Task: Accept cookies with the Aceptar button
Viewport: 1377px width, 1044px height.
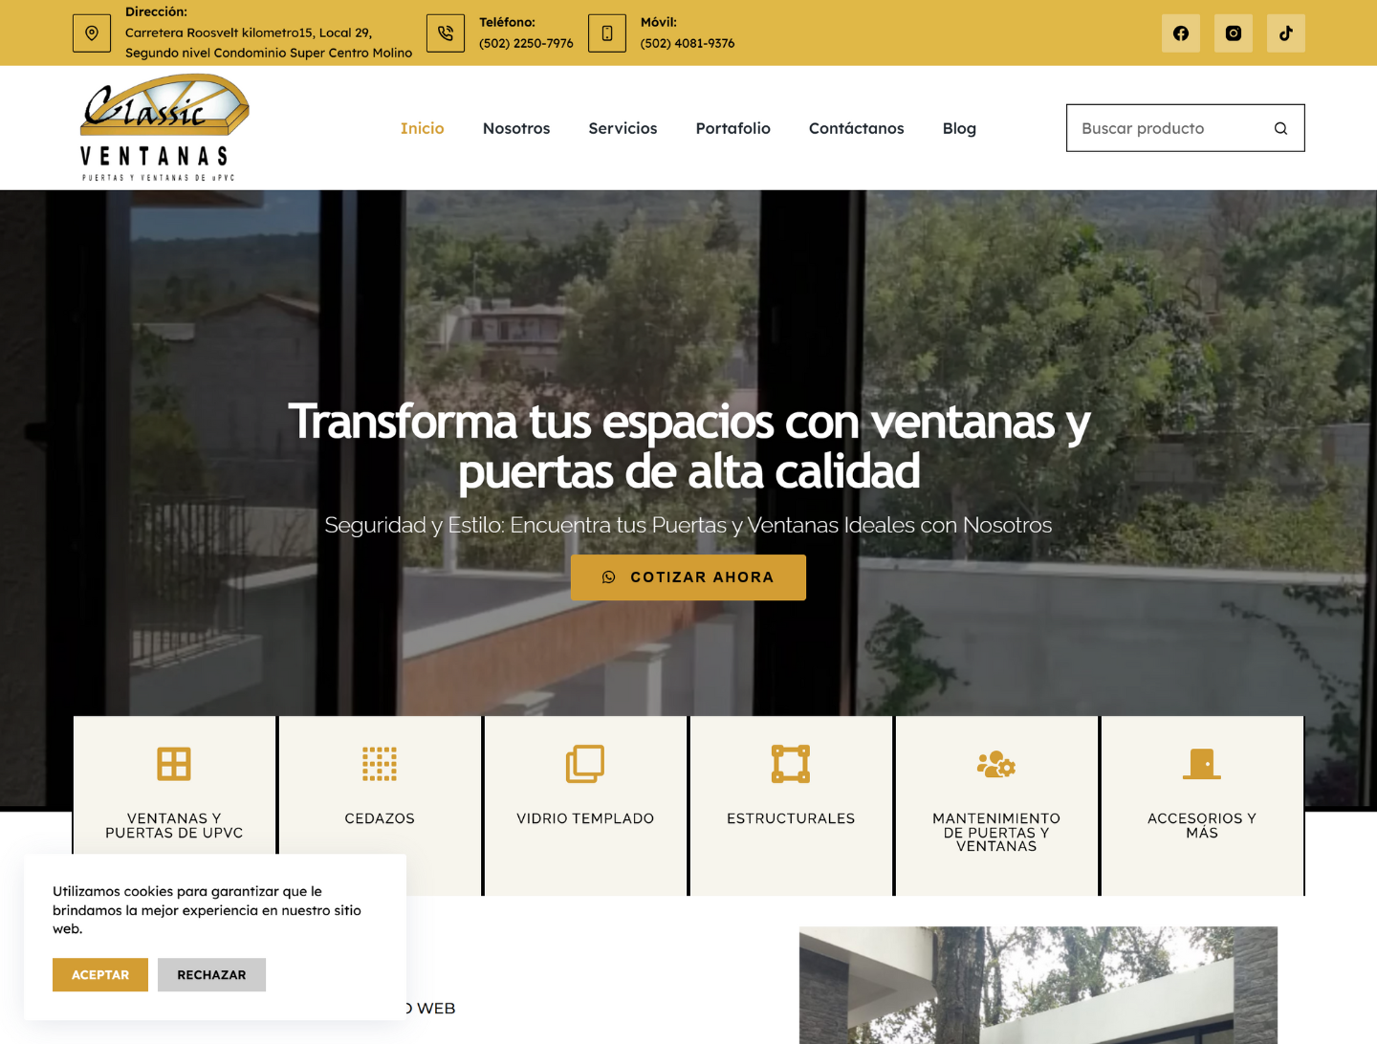Action: pos(100,974)
